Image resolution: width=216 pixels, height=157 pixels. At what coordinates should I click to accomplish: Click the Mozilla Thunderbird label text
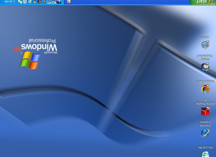(x=205, y=58)
